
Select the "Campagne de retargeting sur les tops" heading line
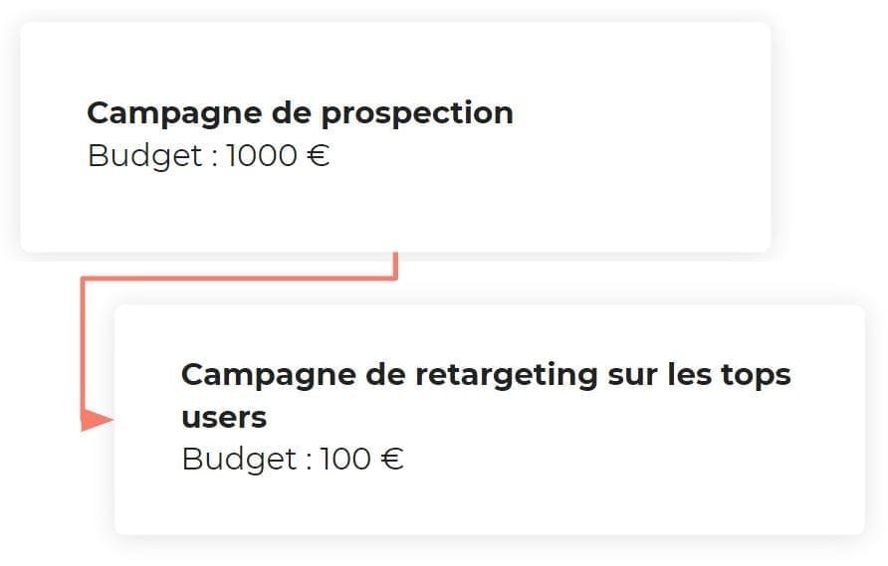[x=486, y=375]
